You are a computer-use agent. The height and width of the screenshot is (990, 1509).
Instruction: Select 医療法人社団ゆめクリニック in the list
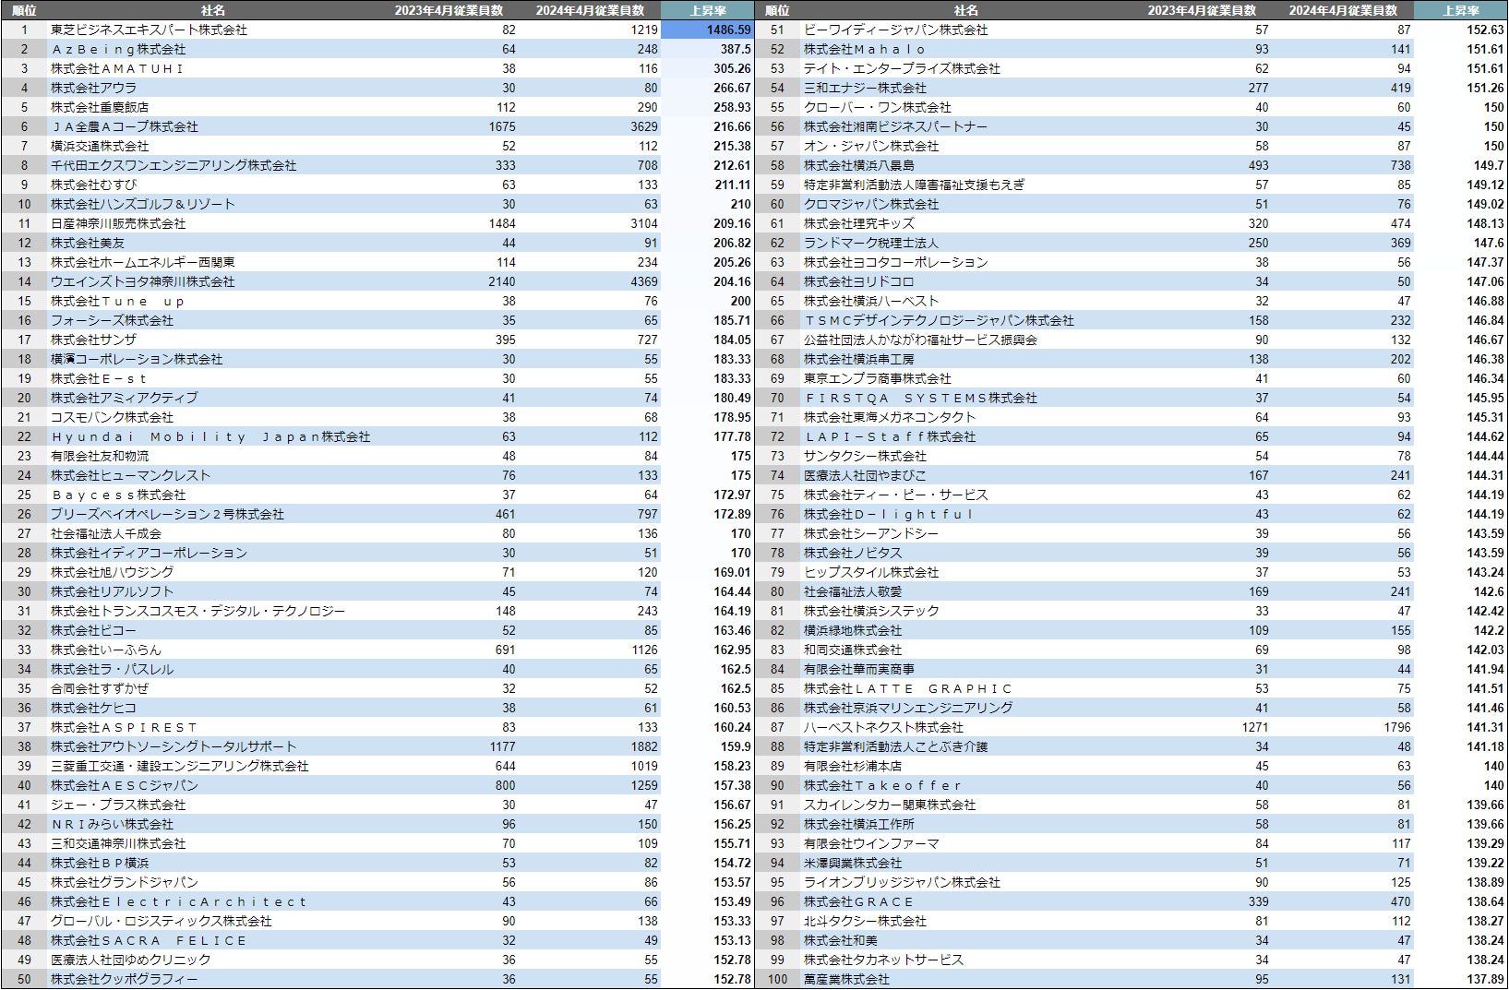130,960
